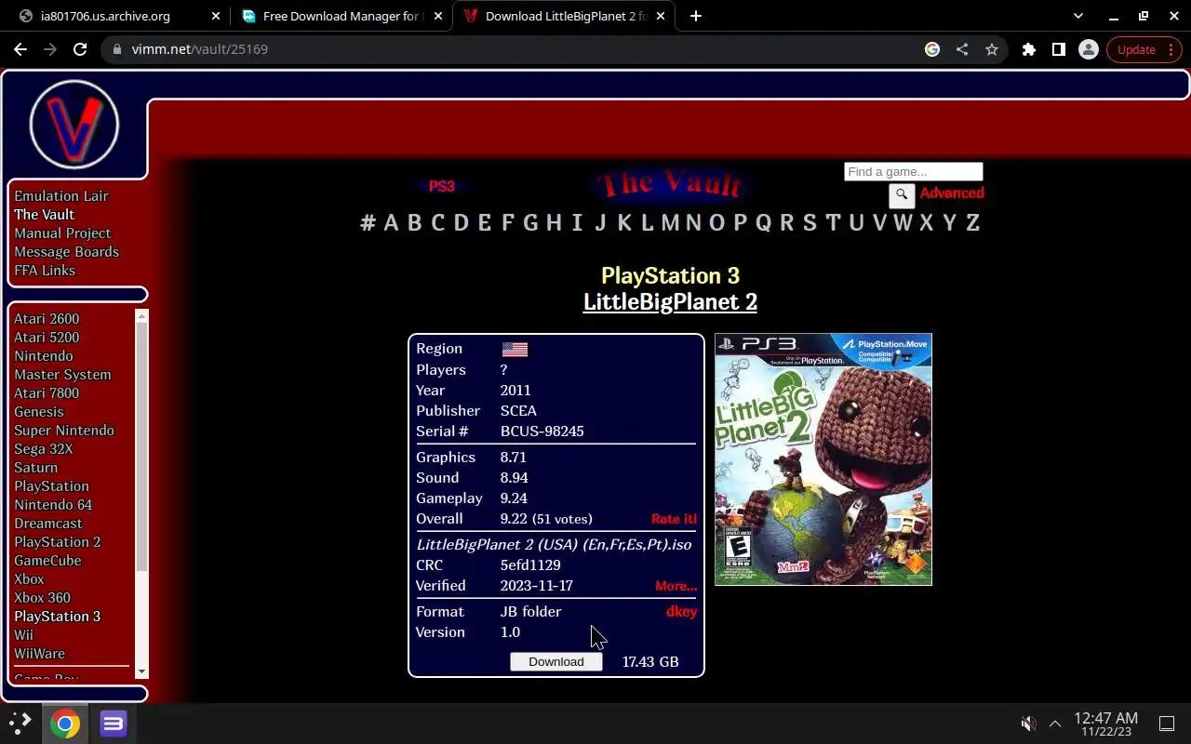1191x744 pixels.
Task: Click the Advanced search link
Action: [x=952, y=193]
